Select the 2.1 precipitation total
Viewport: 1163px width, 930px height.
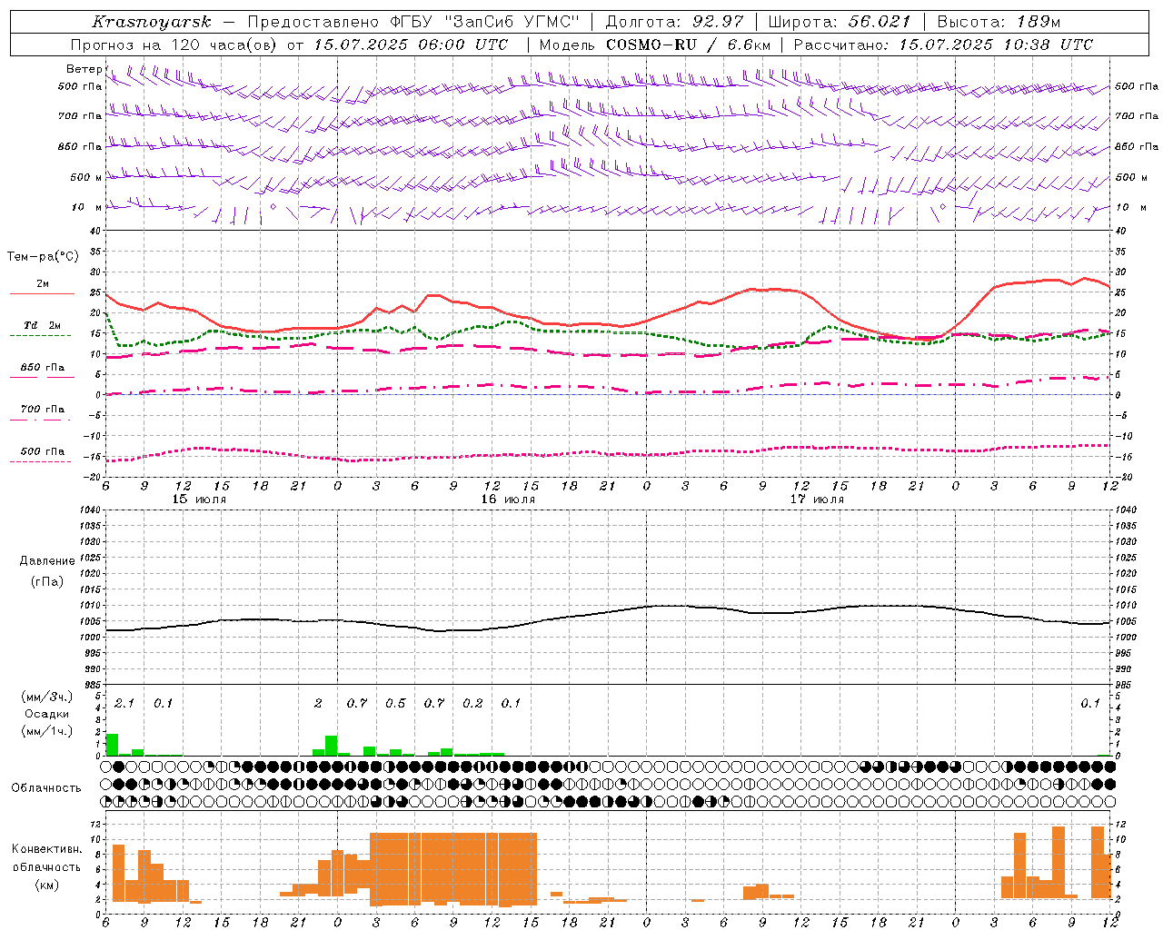[x=124, y=703]
